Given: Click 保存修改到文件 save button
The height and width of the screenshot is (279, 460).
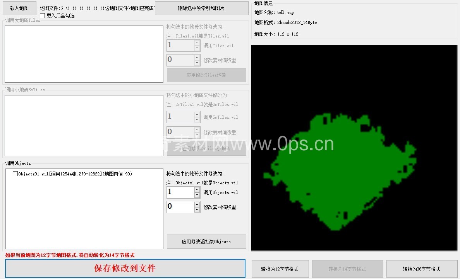Looking at the screenshot, I should click(125, 268).
